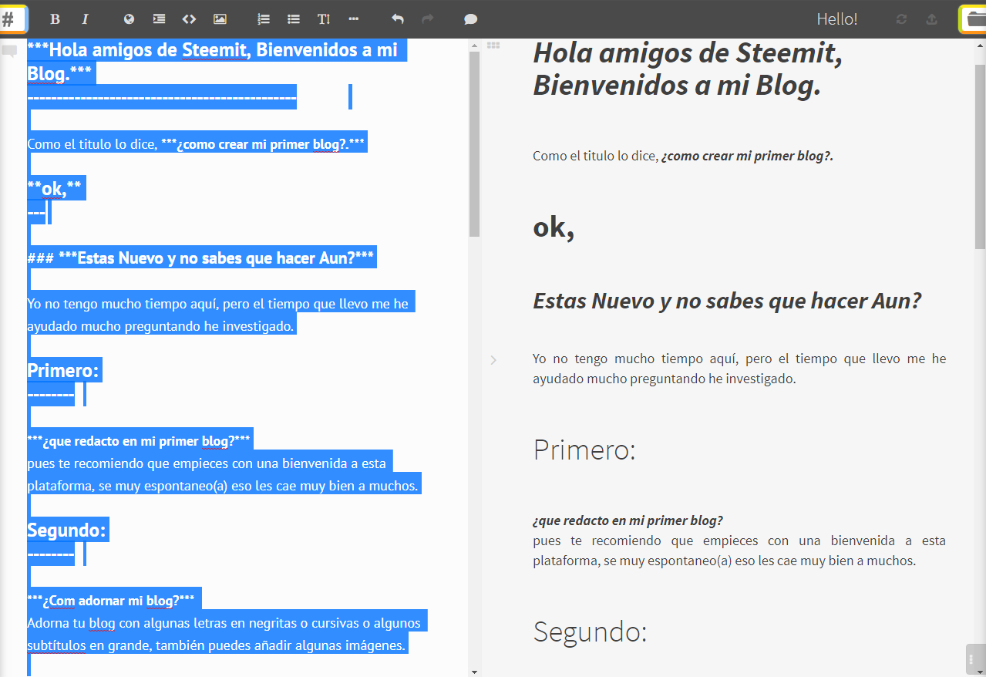986x677 pixels.
Task: Click the document title "Hello!"
Action: [x=837, y=19]
